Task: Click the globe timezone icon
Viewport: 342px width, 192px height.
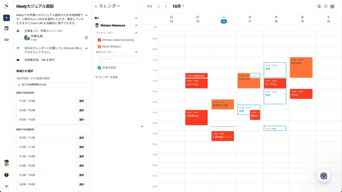Action: pyautogui.click(x=319, y=6)
